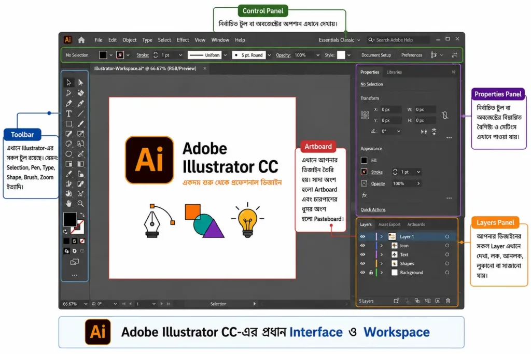Unlock the Background layer lock icon
The image size is (531, 354).
pyautogui.click(x=371, y=273)
